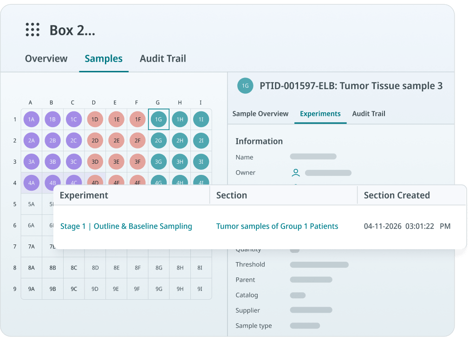Select sample well 2C
The image size is (475, 341).
point(74,141)
